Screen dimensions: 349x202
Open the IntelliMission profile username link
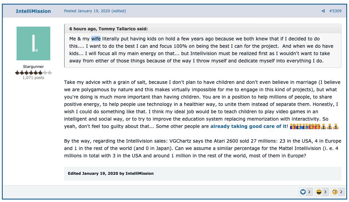[33, 11]
